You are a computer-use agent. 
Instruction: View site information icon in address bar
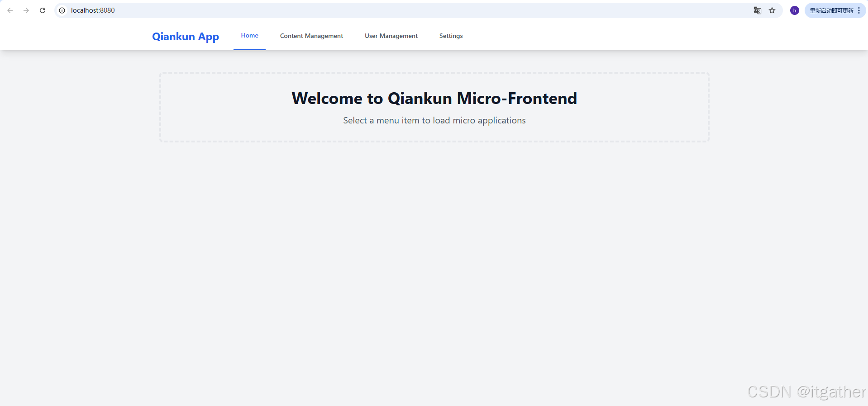[x=62, y=10]
